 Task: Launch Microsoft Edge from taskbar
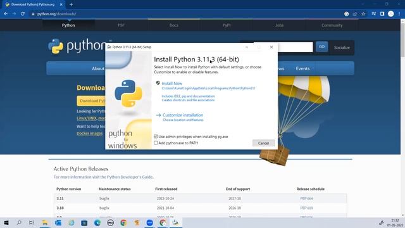tap(97, 222)
